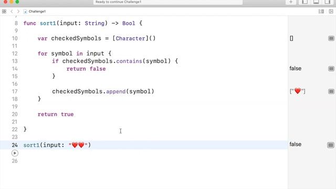Click the yellow minimize window button
This screenshot has height=189, width=336.
coord(12,2)
